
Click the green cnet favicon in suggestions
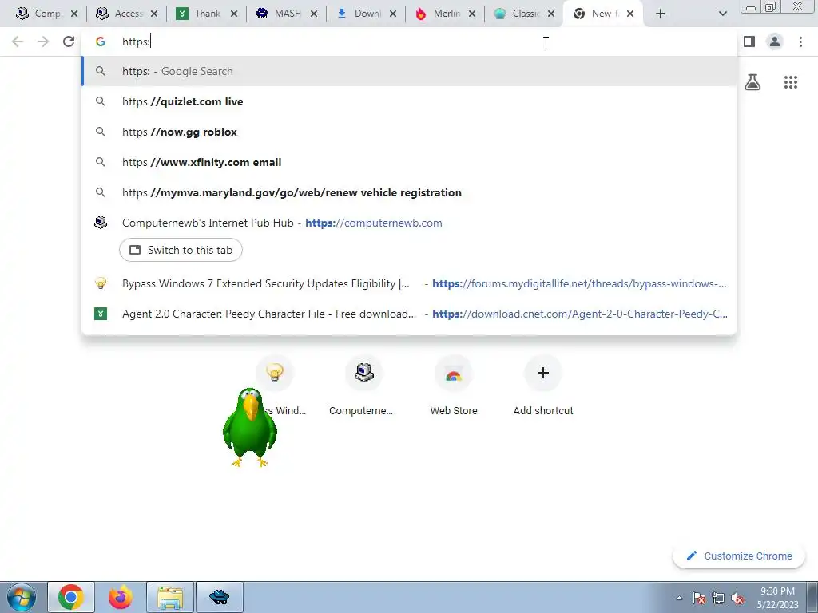(x=101, y=314)
